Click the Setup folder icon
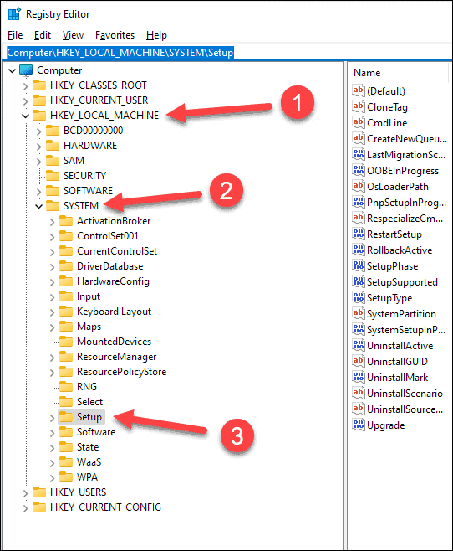453x551 pixels. tap(66, 417)
